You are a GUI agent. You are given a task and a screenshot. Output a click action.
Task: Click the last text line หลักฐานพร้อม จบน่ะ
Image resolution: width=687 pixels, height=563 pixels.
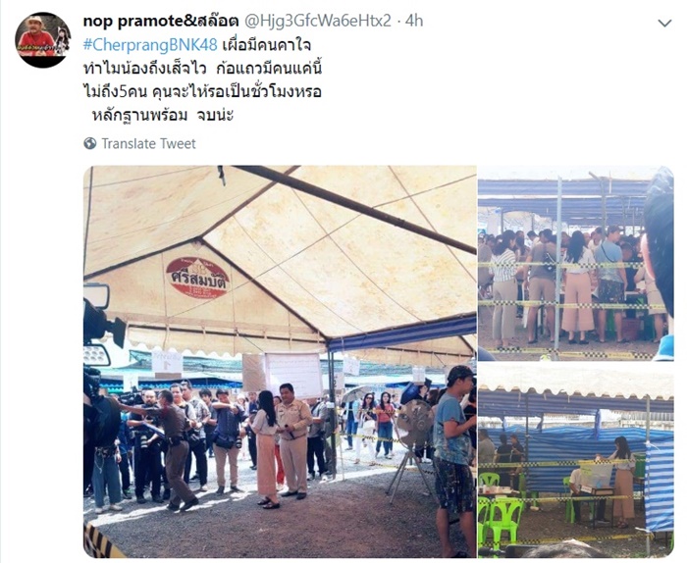163,115
